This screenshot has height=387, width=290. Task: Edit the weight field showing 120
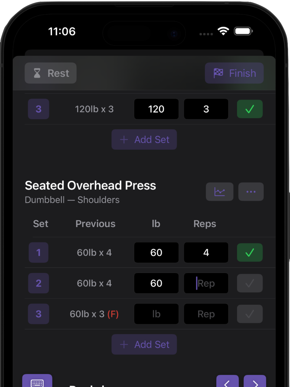[x=156, y=109]
